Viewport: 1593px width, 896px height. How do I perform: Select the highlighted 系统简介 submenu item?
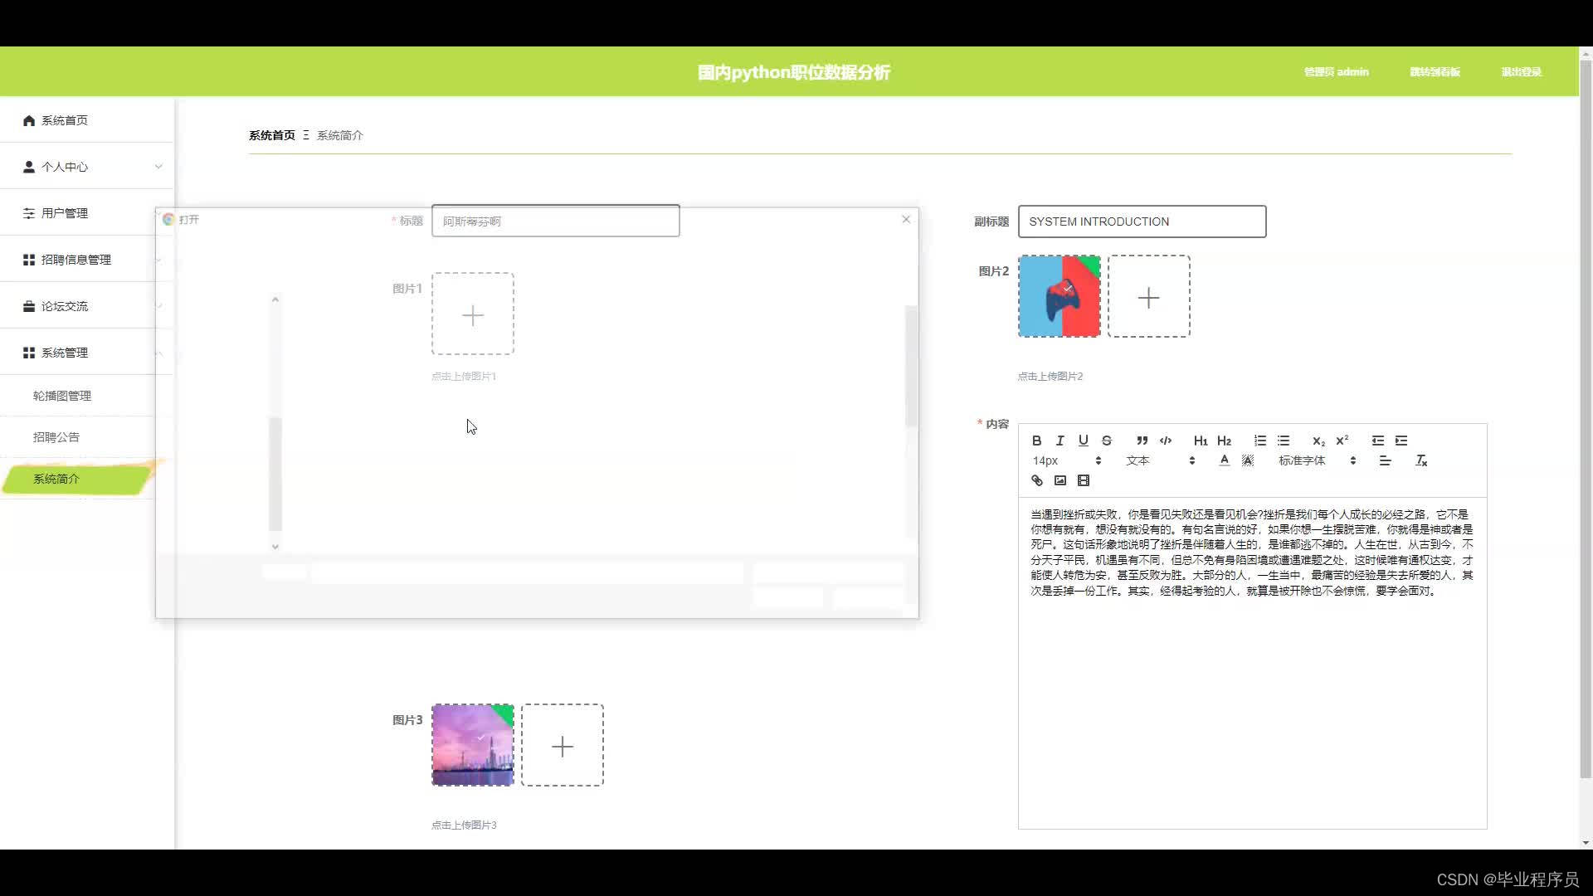pos(76,479)
